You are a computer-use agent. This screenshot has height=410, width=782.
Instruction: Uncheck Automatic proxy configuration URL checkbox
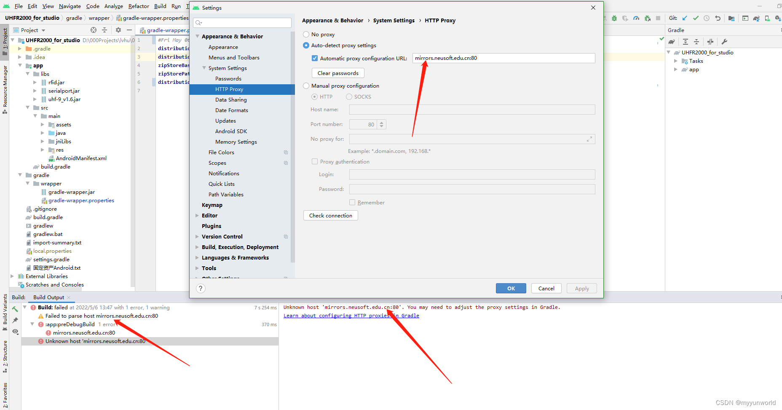[315, 59]
